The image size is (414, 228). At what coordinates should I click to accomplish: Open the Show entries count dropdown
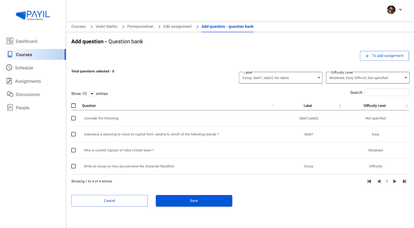click(88, 94)
